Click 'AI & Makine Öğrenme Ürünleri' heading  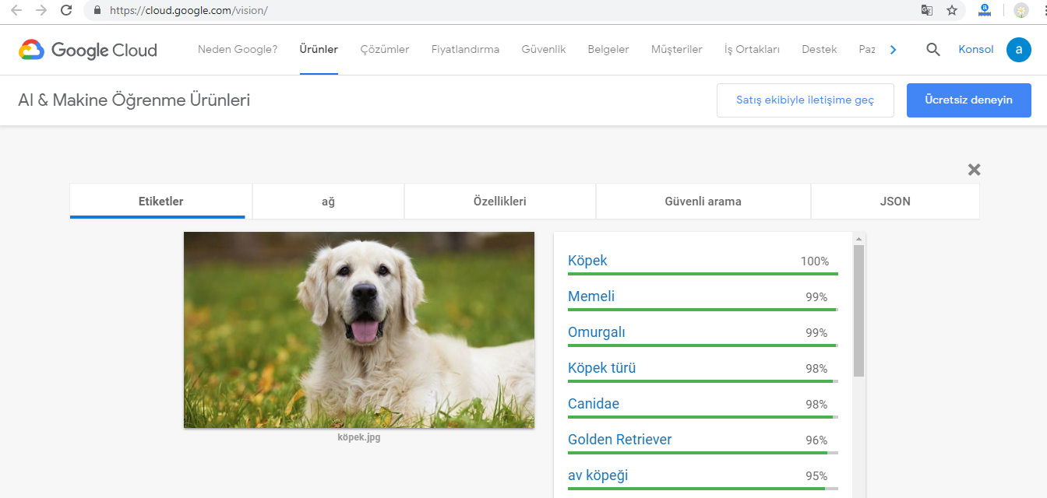[x=134, y=100]
